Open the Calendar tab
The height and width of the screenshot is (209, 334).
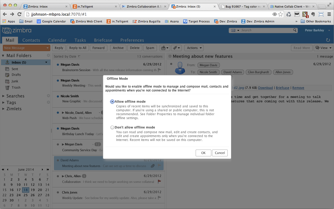pos(57,40)
